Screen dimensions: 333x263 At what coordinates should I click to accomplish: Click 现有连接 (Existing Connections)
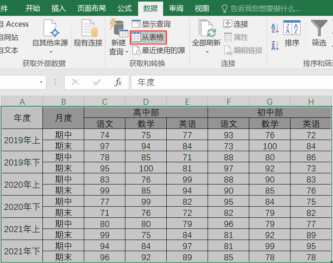tap(88, 33)
